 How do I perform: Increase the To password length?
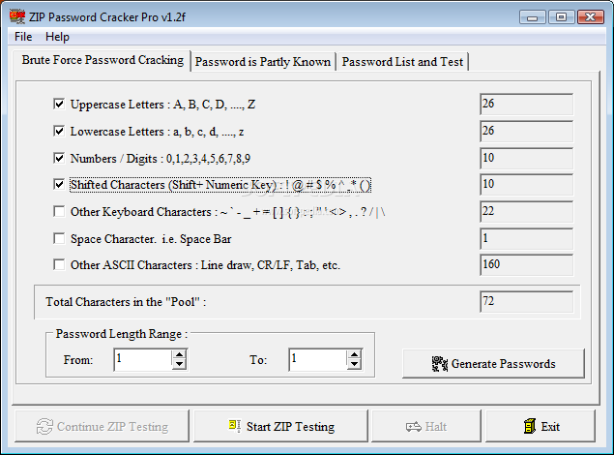(354, 355)
